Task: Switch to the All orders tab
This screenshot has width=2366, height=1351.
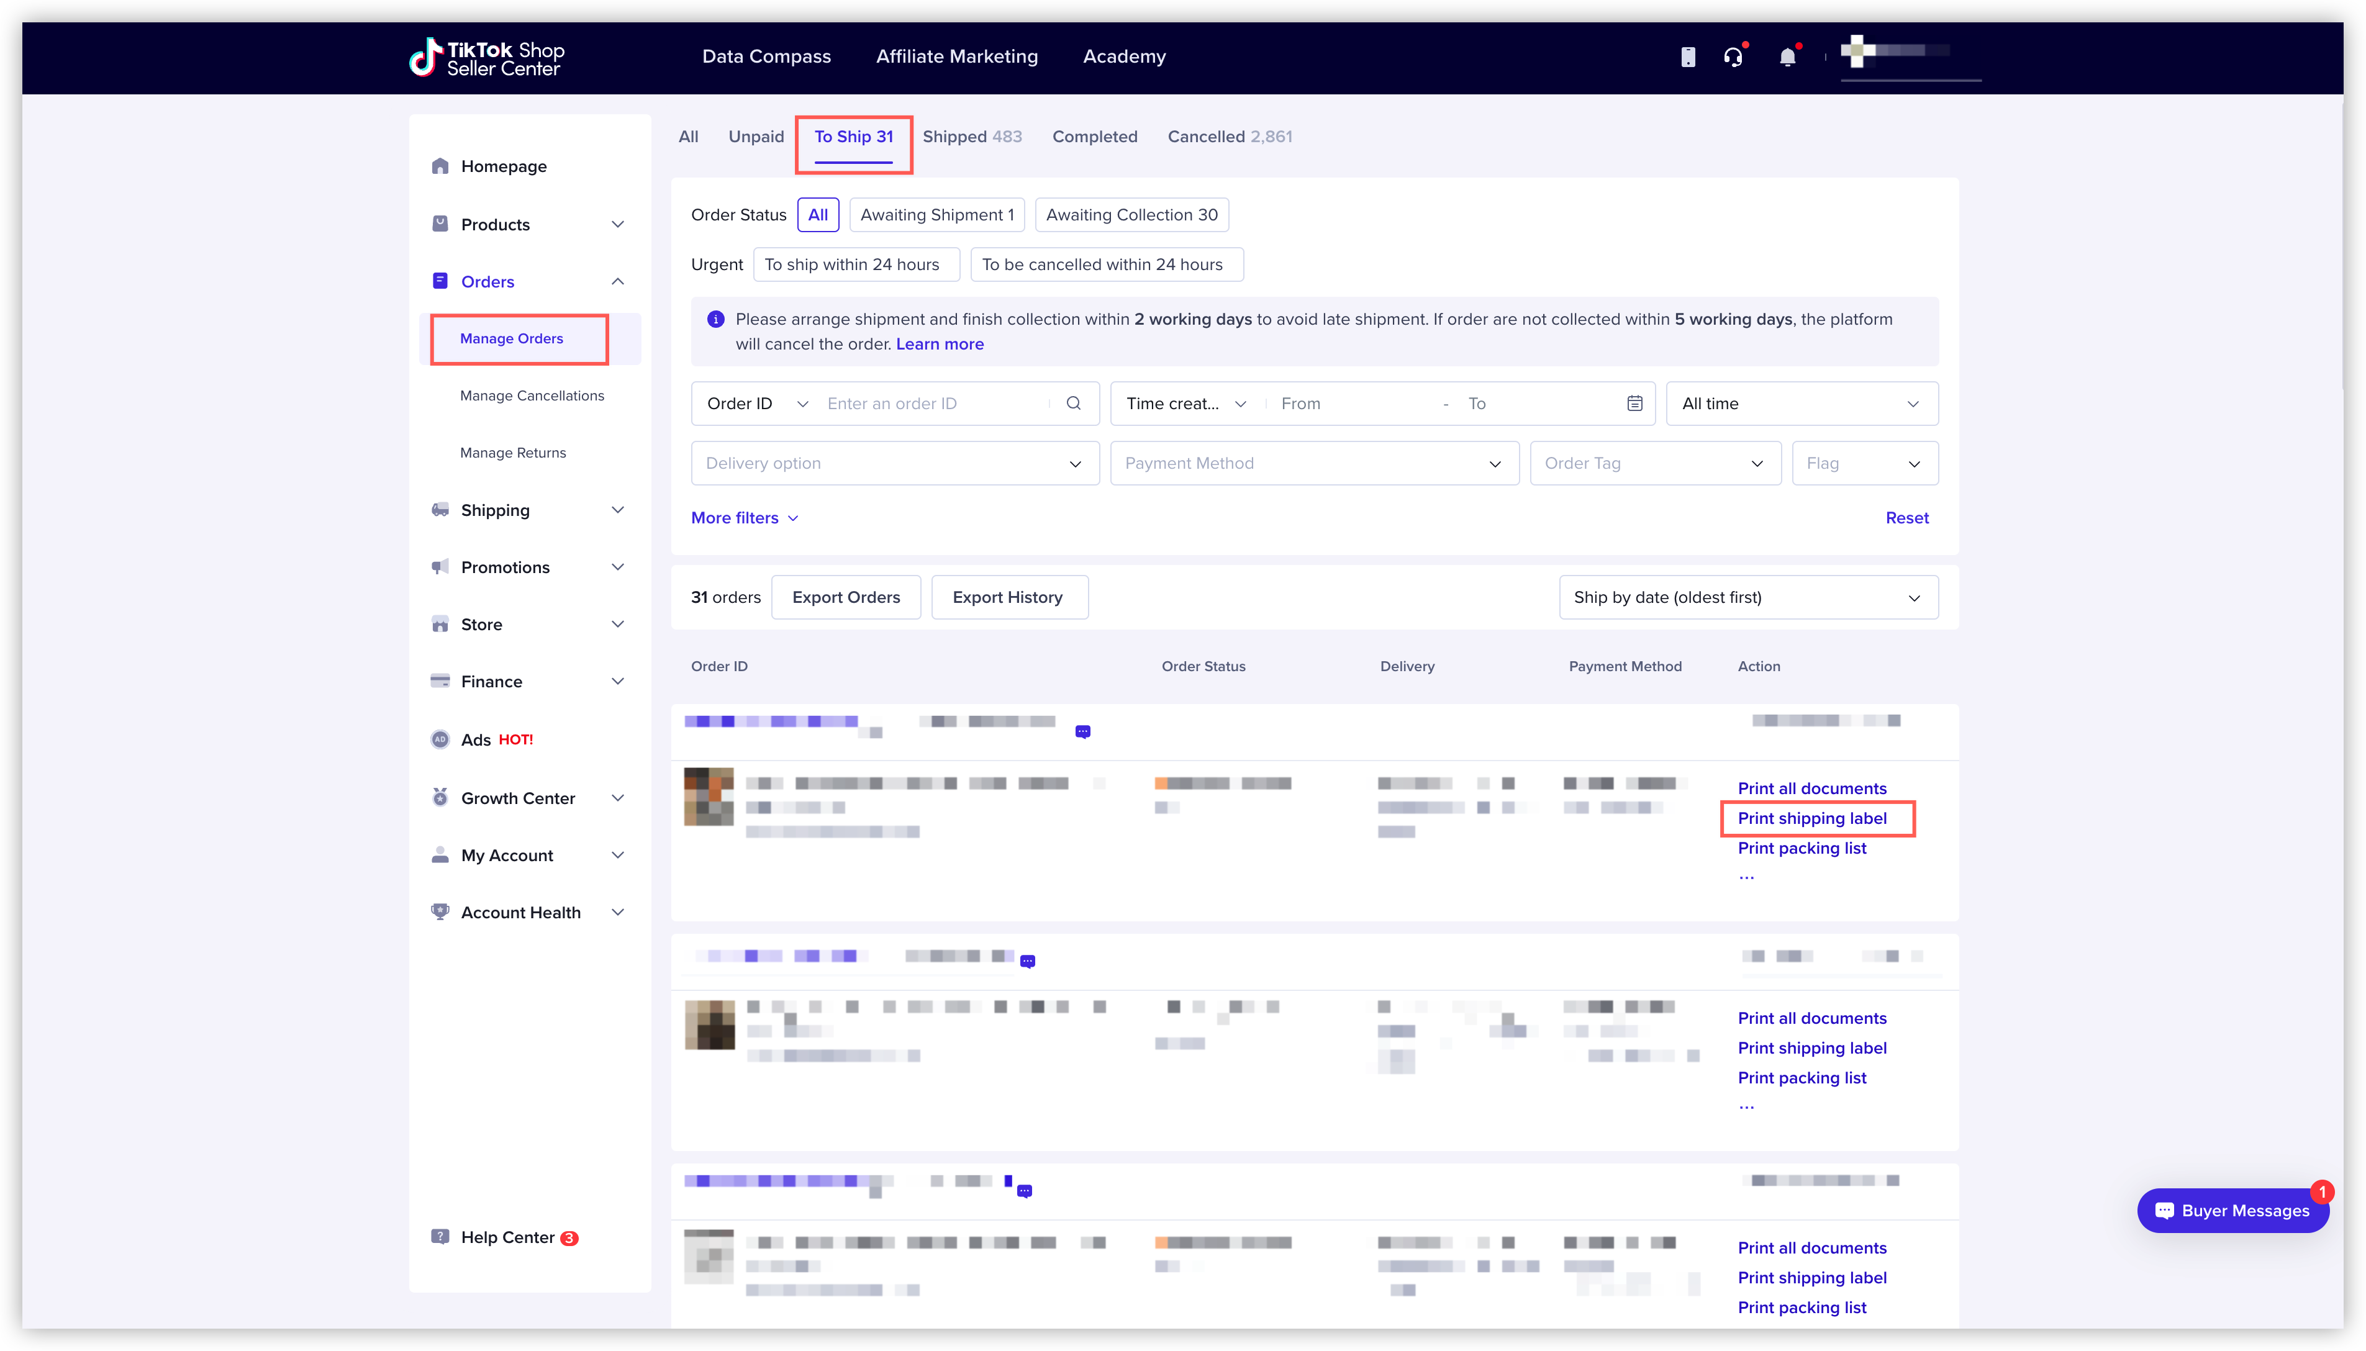Action: pyautogui.click(x=687, y=137)
